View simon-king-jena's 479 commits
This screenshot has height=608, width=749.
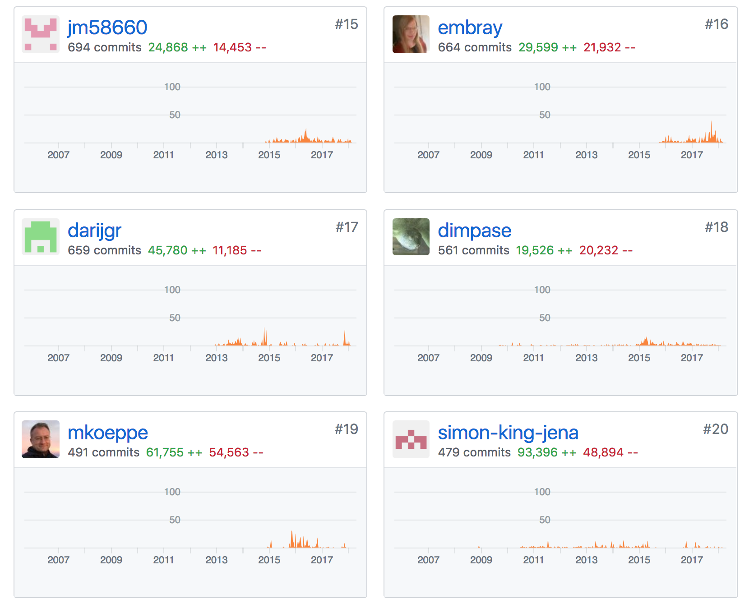[474, 452]
